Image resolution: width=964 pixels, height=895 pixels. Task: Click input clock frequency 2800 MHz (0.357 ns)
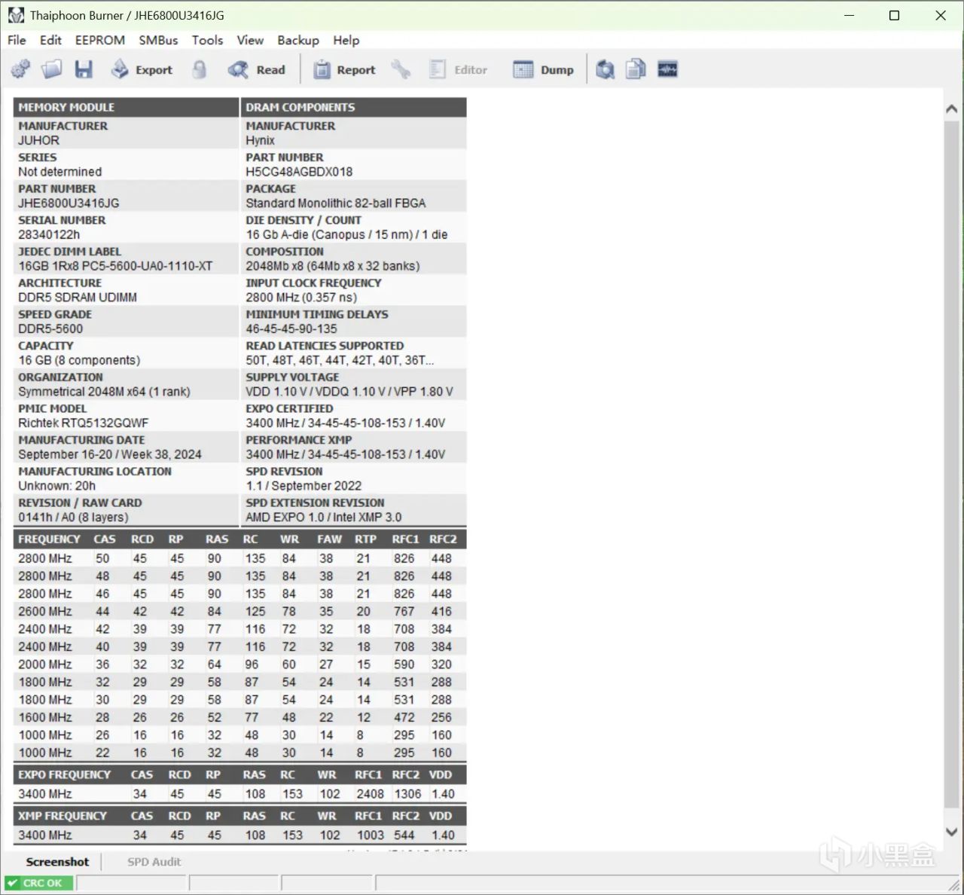click(x=301, y=298)
